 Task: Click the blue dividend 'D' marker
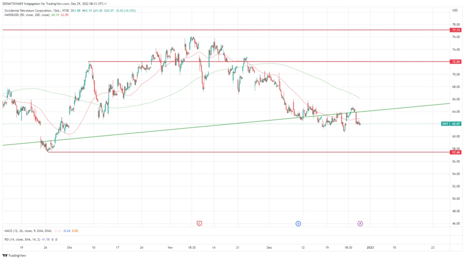click(298, 223)
